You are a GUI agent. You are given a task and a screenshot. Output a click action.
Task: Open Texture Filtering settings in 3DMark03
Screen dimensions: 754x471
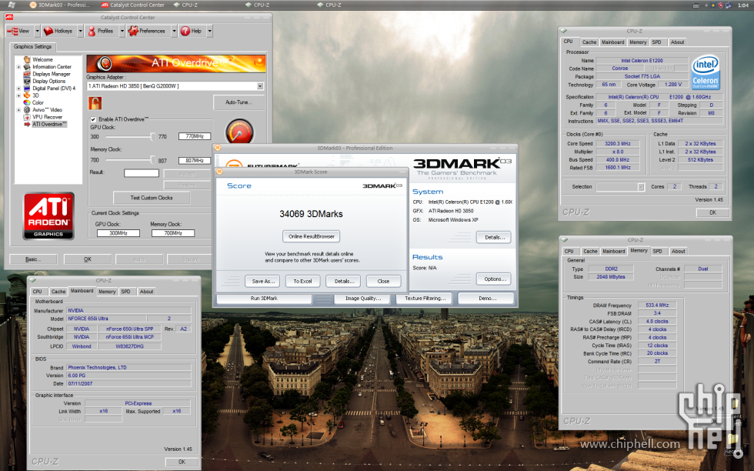click(425, 299)
